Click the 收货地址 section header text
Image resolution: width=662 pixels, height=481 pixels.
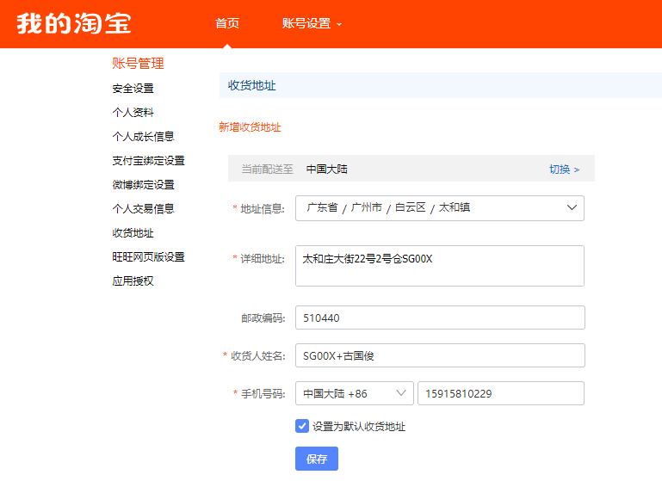(x=251, y=85)
